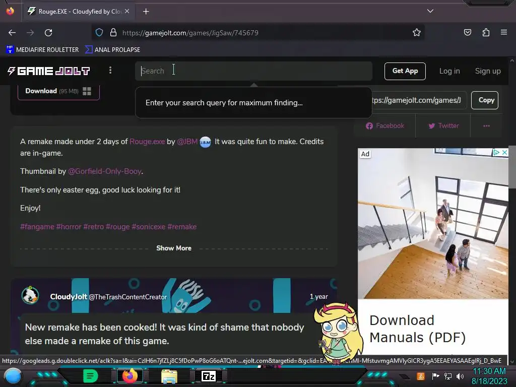Bookmark this page with the star
This screenshot has height=387, width=516.
(417, 32)
